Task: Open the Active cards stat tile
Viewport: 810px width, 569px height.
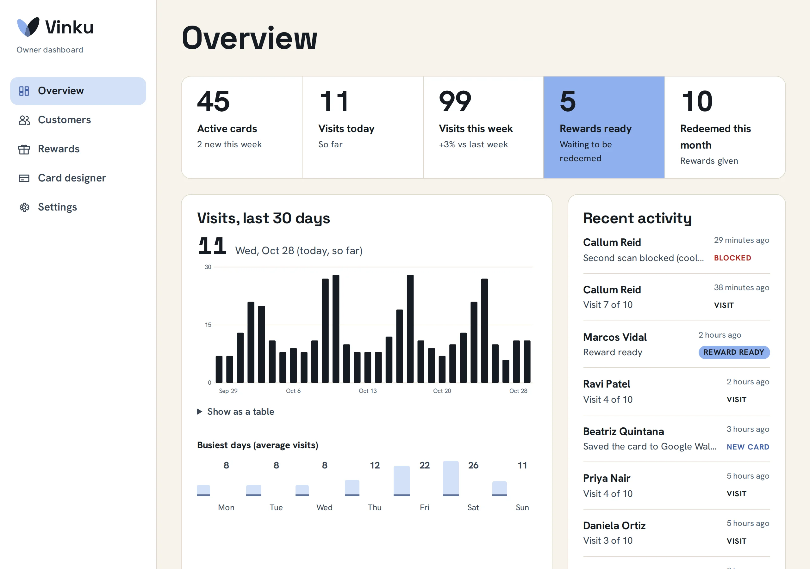Action: click(x=242, y=127)
